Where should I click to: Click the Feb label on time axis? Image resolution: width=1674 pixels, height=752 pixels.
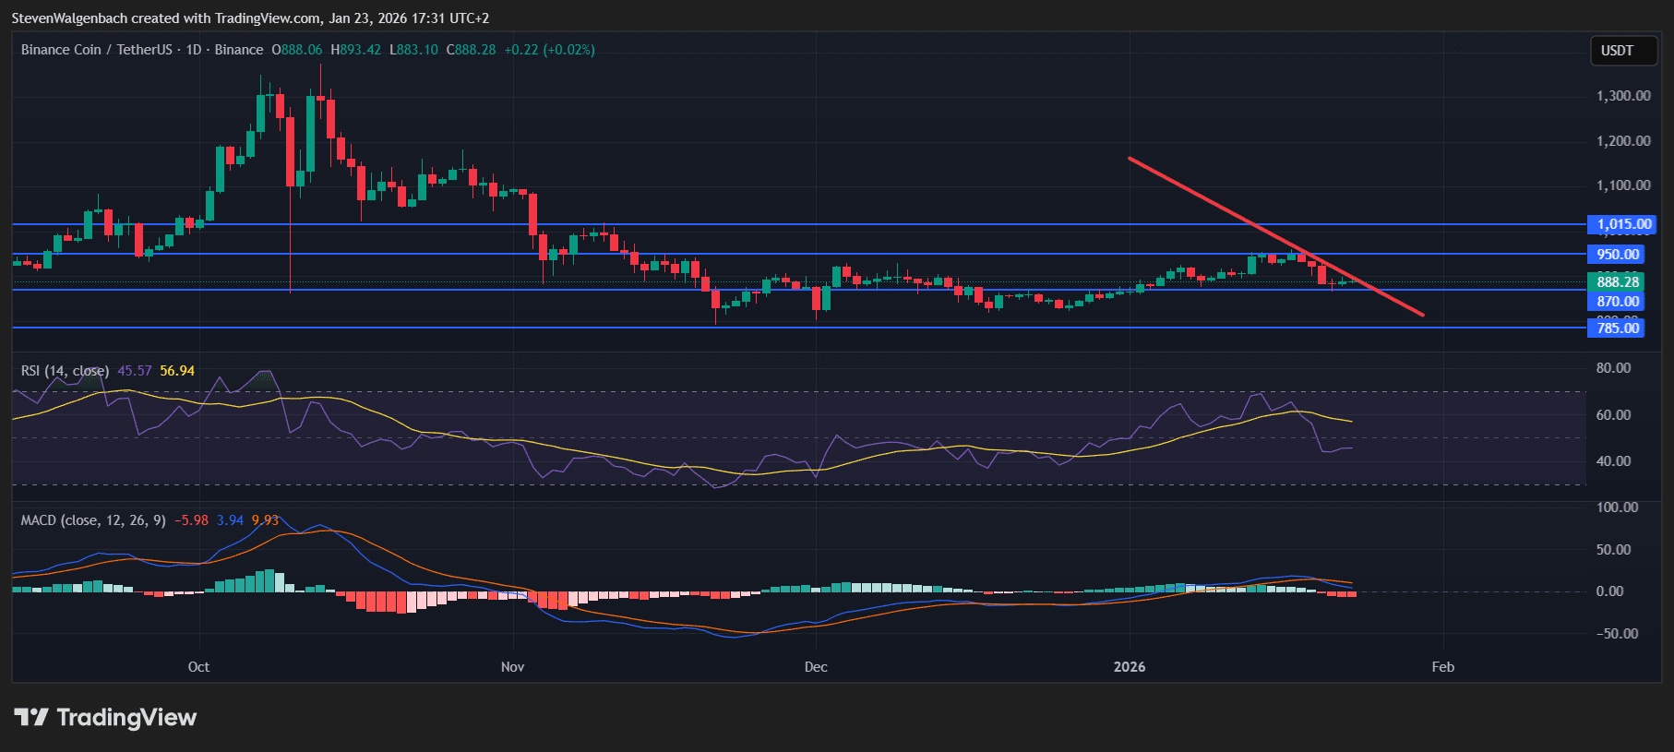[1442, 667]
